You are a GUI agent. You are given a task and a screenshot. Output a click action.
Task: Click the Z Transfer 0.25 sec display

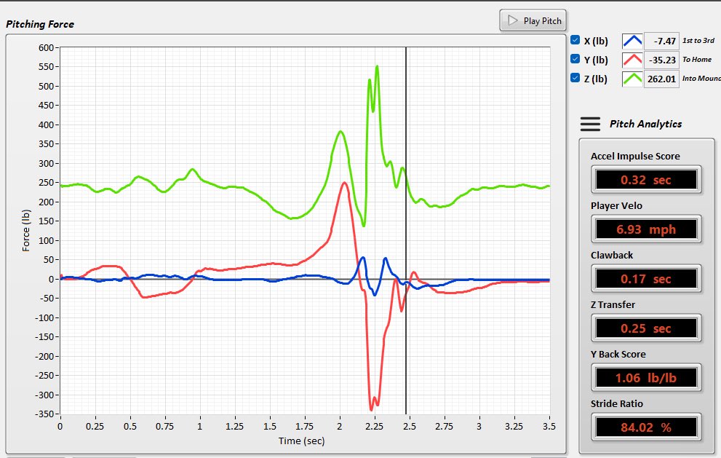pos(646,328)
